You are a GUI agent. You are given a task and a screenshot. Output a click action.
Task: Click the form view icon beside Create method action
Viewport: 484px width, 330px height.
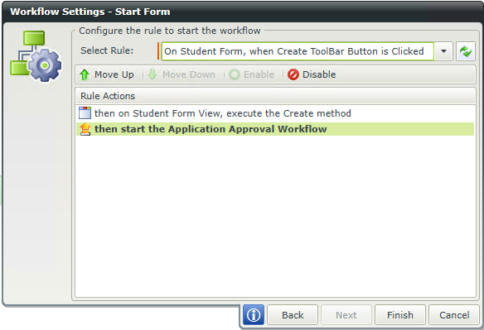[x=85, y=113]
